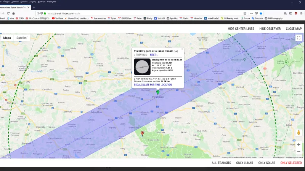Screen dimensions: 305x171
Task: Go to the next transit in popup
Action: click(x=154, y=55)
